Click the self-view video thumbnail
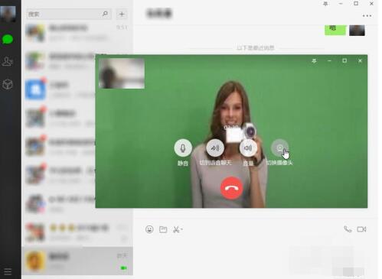The height and width of the screenshot is (279, 382). point(122,73)
